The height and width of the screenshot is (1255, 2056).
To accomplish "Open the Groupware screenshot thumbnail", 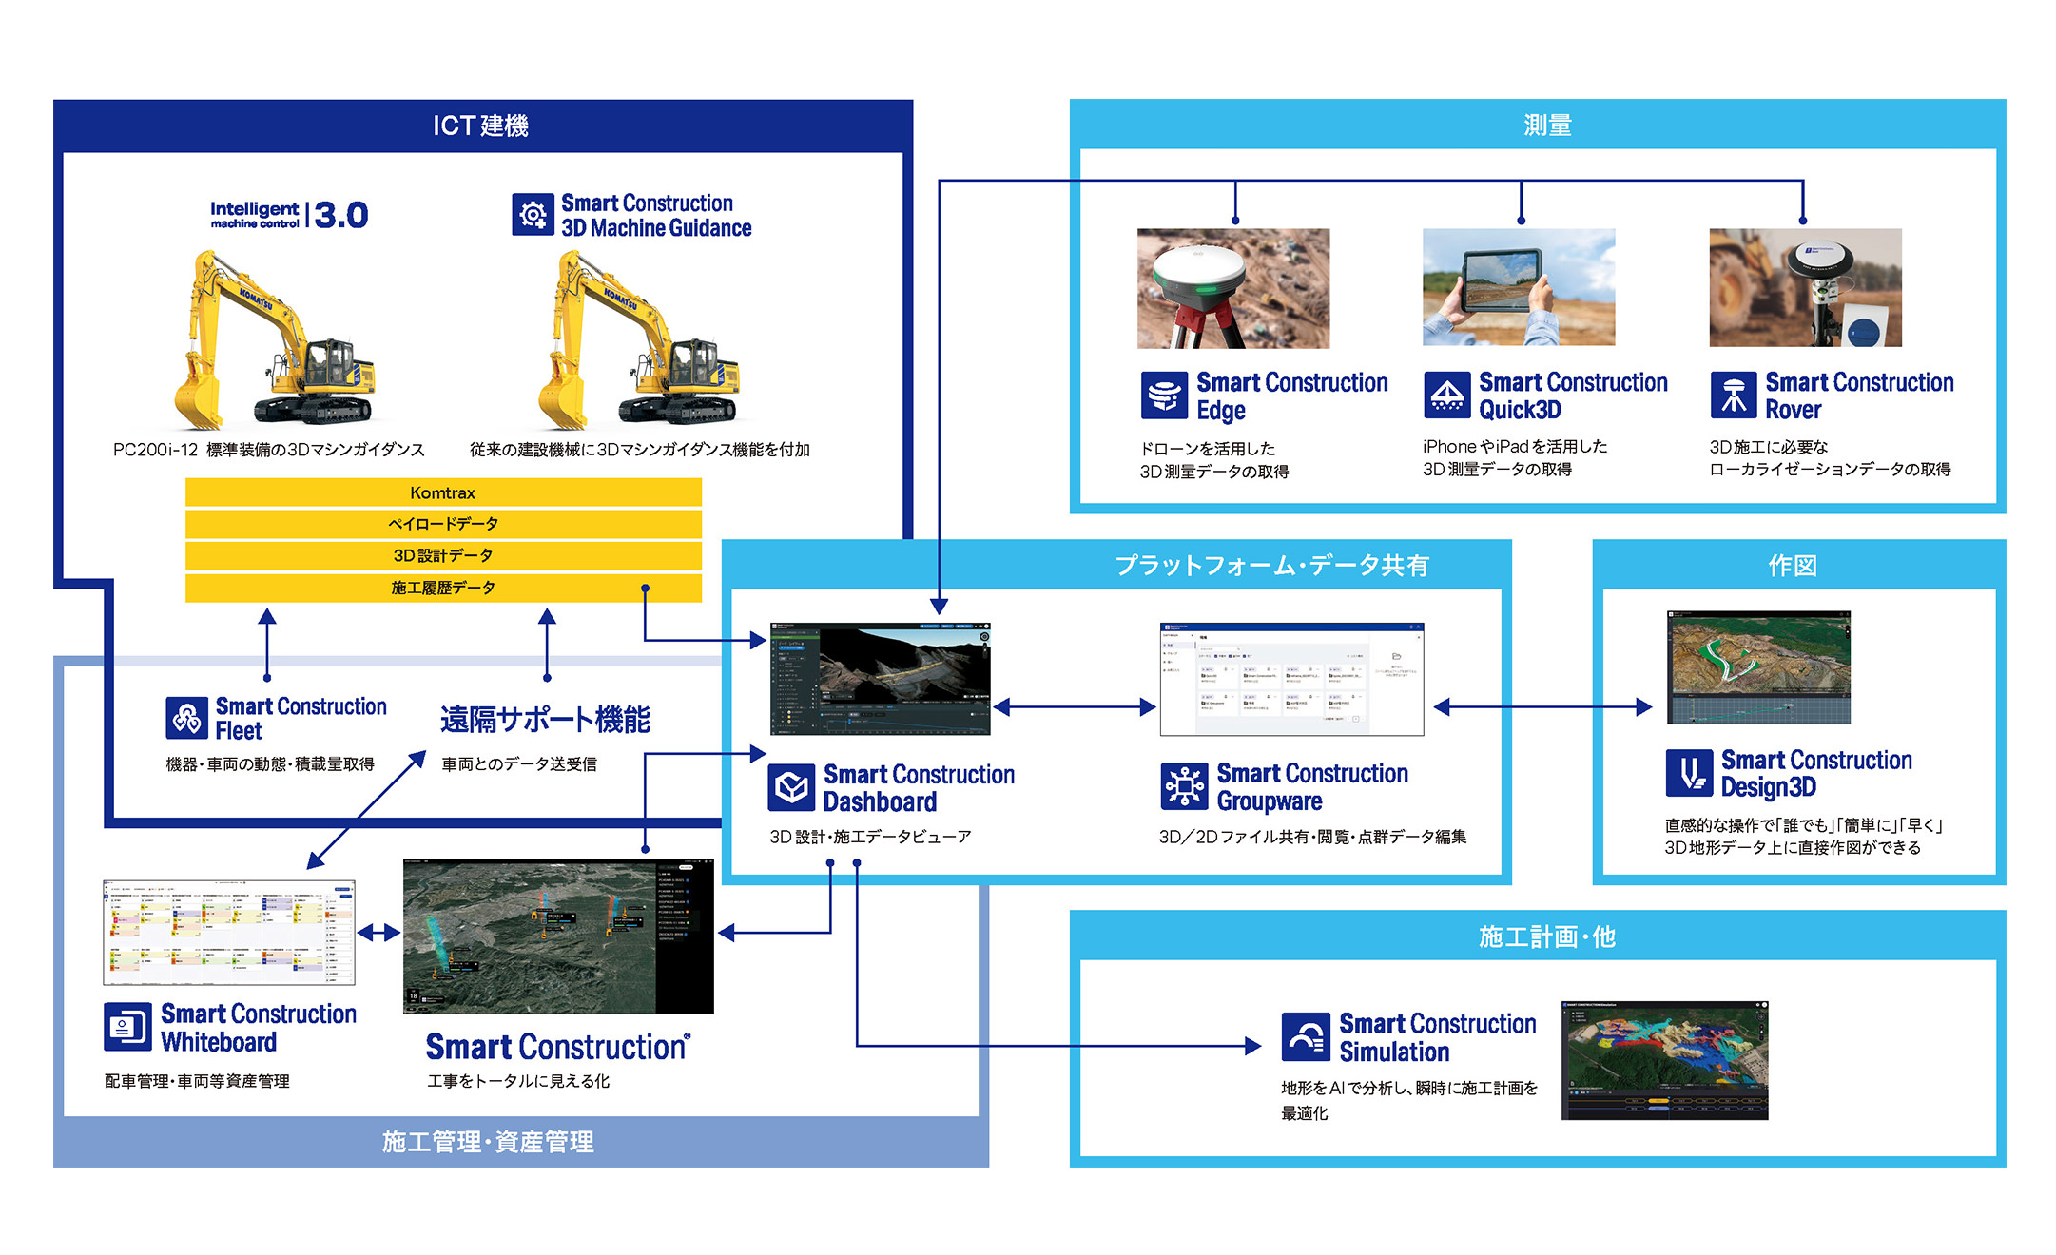I will (x=1291, y=679).
